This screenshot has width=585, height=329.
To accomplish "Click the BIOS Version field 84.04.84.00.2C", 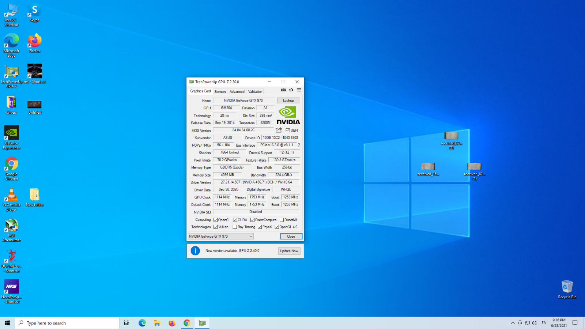I will pos(244,130).
